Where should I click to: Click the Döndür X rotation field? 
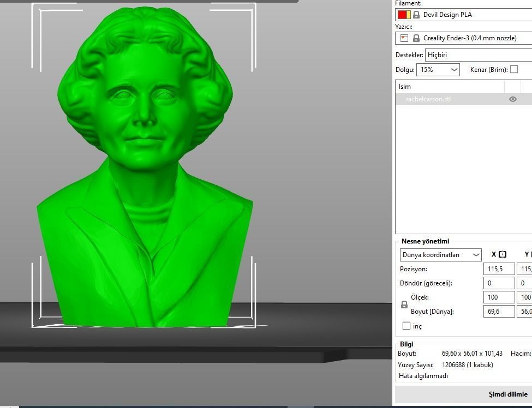coord(499,283)
